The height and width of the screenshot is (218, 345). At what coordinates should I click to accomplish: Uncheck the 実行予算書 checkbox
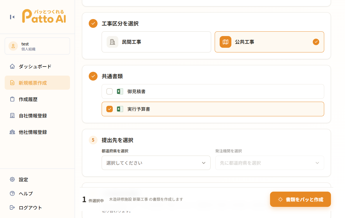(x=110, y=109)
